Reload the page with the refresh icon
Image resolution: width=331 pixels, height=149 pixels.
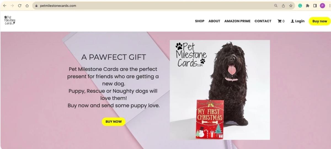tap(20, 5)
